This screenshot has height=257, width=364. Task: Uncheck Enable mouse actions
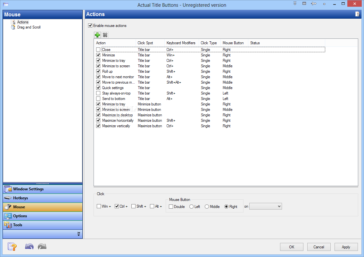90,26
